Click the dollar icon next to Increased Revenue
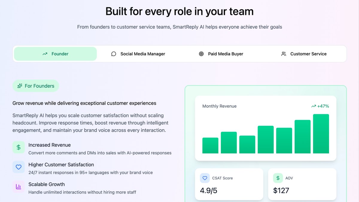 tap(19, 147)
